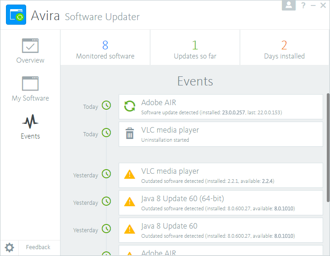
Task: Switch to the Events view in the sidebar
Action: pyautogui.click(x=30, y=127)
